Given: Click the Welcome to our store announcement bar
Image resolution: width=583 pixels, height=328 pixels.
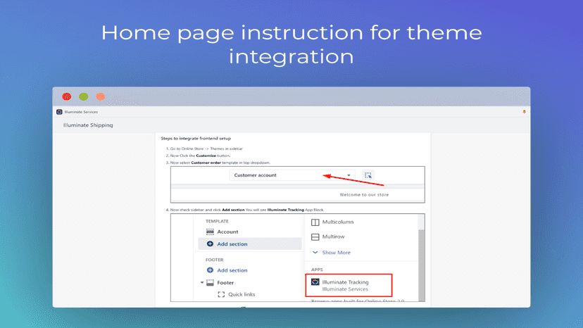Looking at the screenshot, I should (x=297, y=194).
